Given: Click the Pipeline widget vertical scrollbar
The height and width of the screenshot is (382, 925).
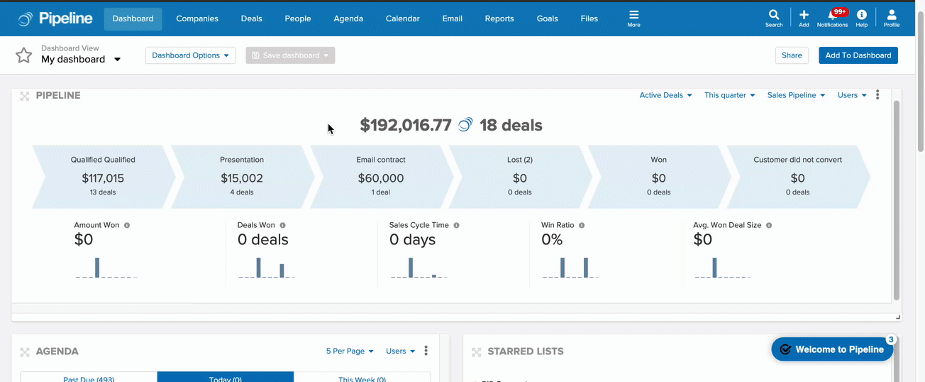Looking at the screenshot, I should tap(897, 200).
